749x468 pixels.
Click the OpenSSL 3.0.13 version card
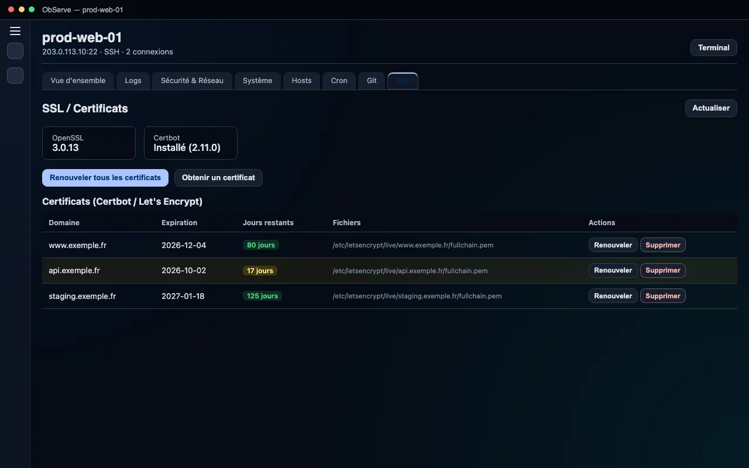[x=89, y=143]
